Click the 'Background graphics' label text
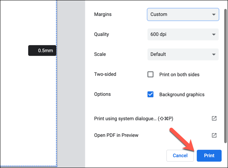 pyautogui.click(x=182, y=94)
